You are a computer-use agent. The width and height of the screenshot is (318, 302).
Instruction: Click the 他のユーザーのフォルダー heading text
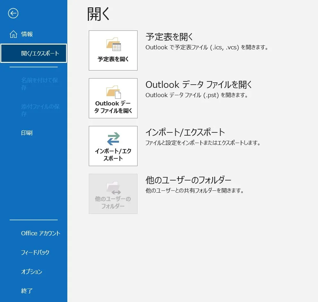(188, 180)
